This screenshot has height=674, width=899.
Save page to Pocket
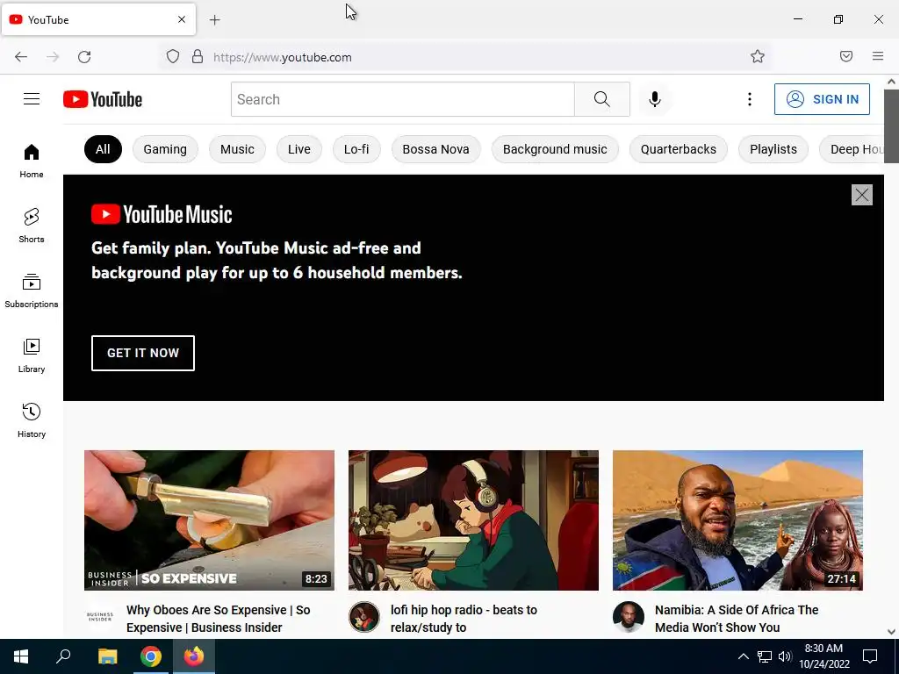[846, 56]
